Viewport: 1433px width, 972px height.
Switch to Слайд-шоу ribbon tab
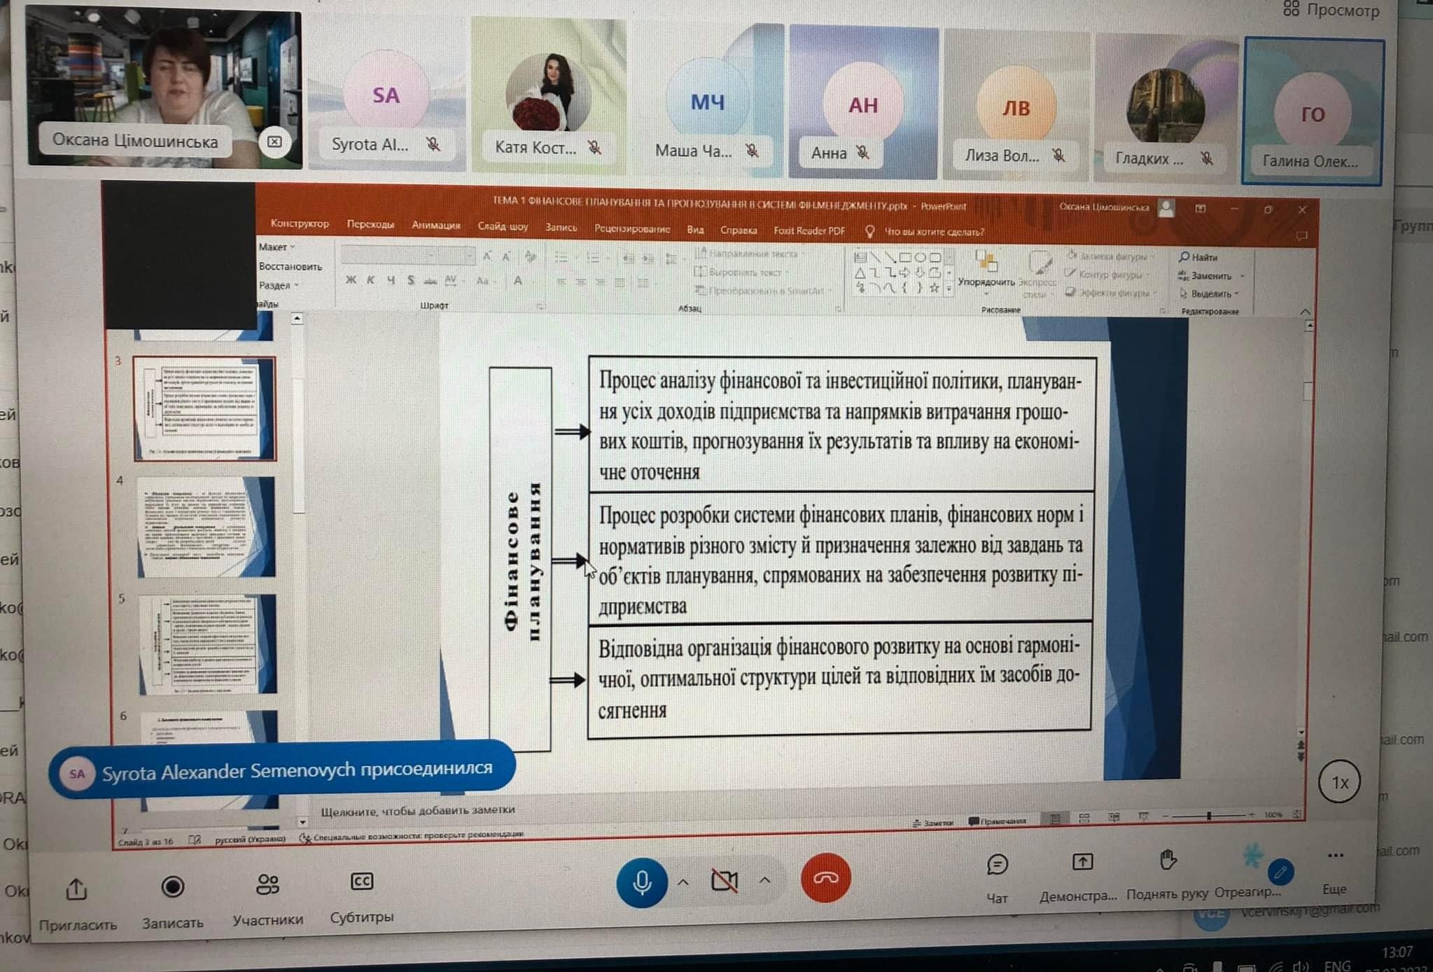pyautogui.click(x=503, y=227)
